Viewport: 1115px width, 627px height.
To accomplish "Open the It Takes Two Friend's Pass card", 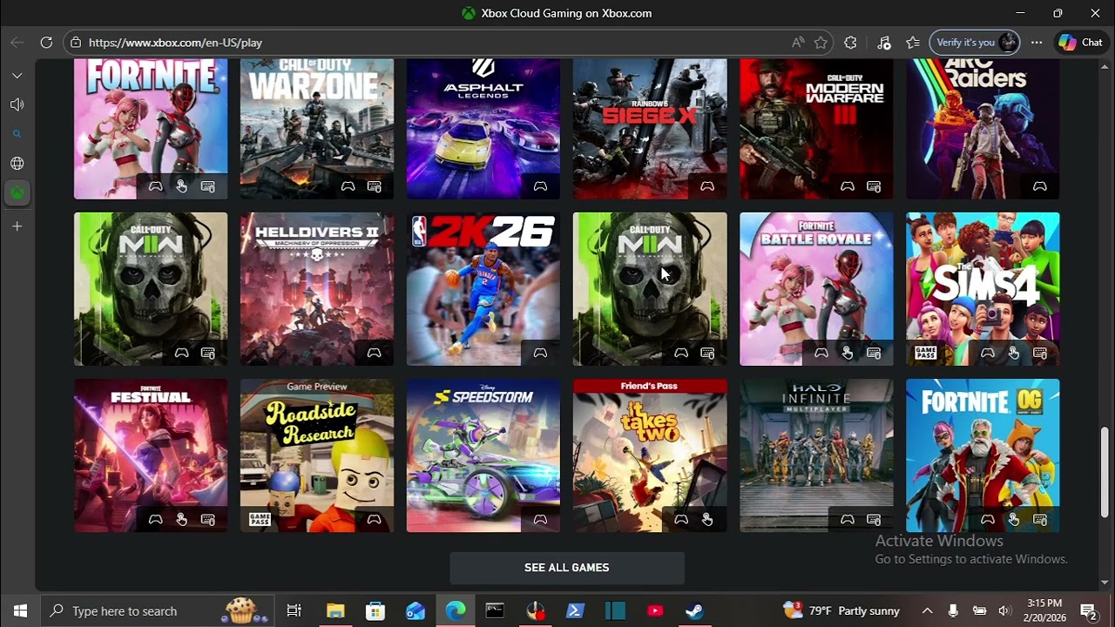I will [x=650, y=455].
